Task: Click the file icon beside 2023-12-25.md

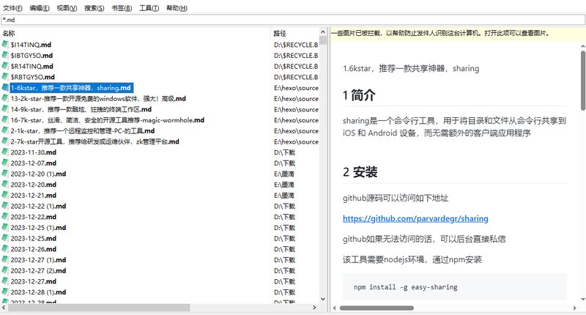Action: (6, 239)
